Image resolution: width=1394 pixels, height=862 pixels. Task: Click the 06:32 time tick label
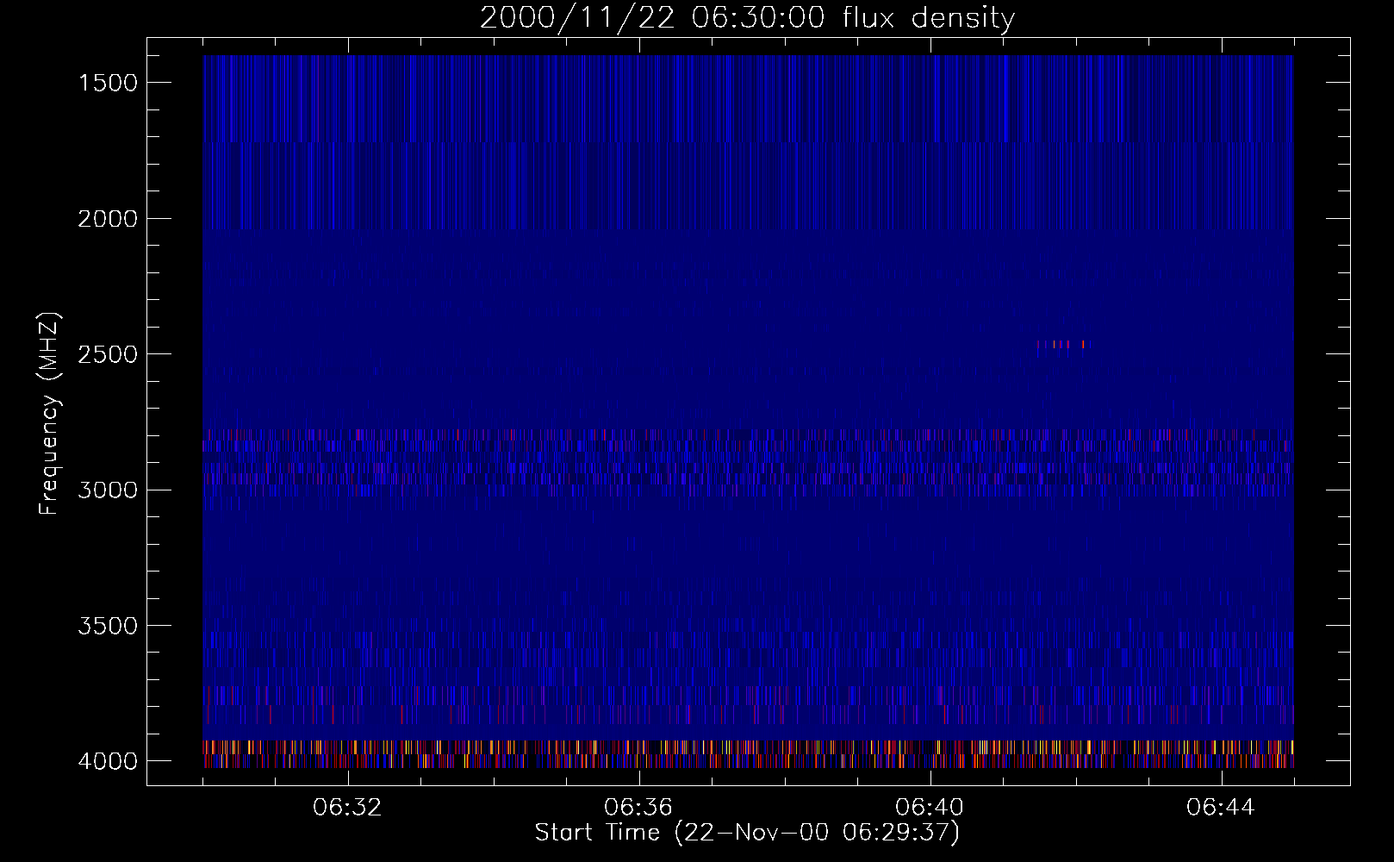[348, 808]
